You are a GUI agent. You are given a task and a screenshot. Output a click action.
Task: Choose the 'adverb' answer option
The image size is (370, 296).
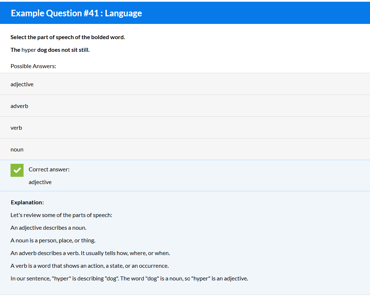pyautogui.click(x=19, y=106)
